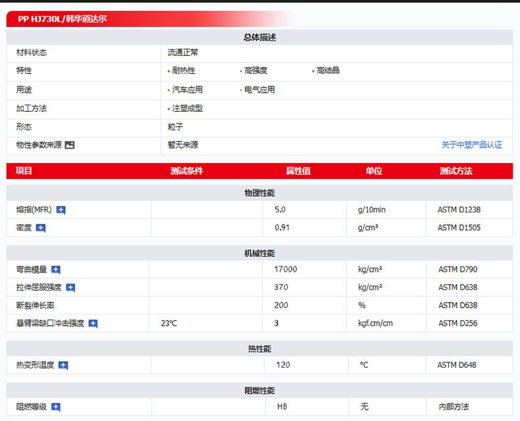Open the plus icon beside 悬臂梁缺口冲击强度
The height and width of the screenshot is (421, 520).
click(x=93, y=324)
